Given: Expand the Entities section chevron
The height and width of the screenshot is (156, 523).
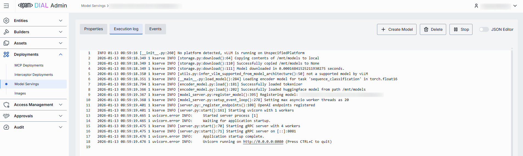Looking at the screenshot, I should 61,21.
